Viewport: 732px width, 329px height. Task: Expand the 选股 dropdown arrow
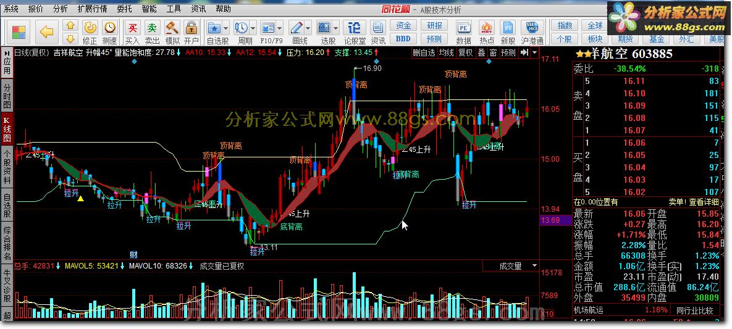[x=336, y=28]
